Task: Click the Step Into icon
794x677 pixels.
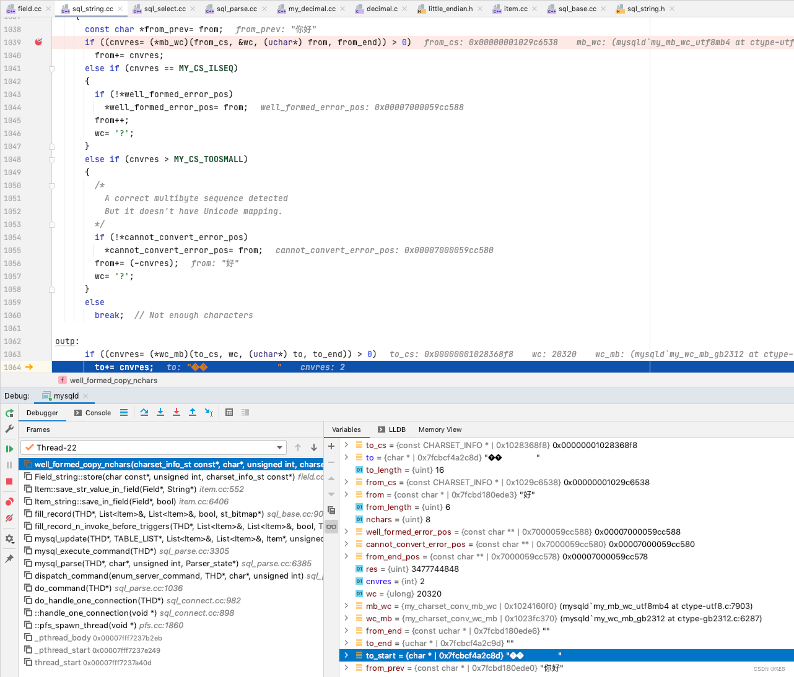Action: point(160,412)
